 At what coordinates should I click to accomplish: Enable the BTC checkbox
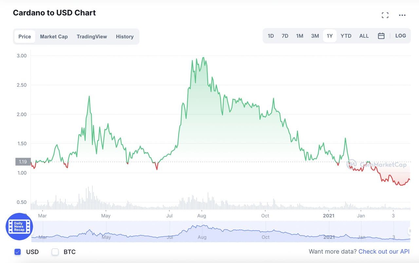55,252
